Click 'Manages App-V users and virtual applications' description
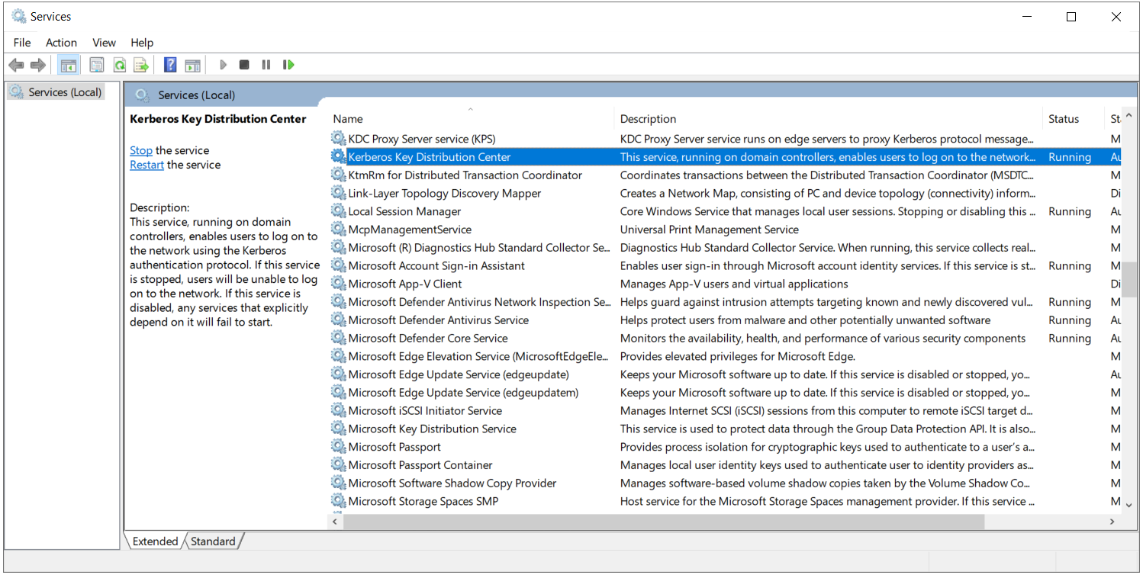Viewport: 1143px width, 575px height. [x=734, y=284]
